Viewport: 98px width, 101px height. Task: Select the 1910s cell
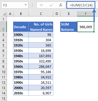21,40
